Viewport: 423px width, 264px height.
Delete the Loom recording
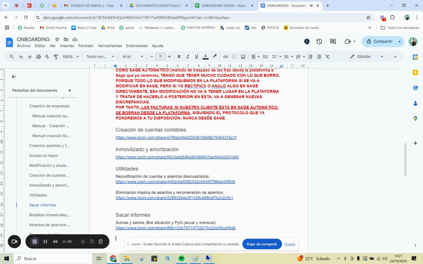pos(101,242)
